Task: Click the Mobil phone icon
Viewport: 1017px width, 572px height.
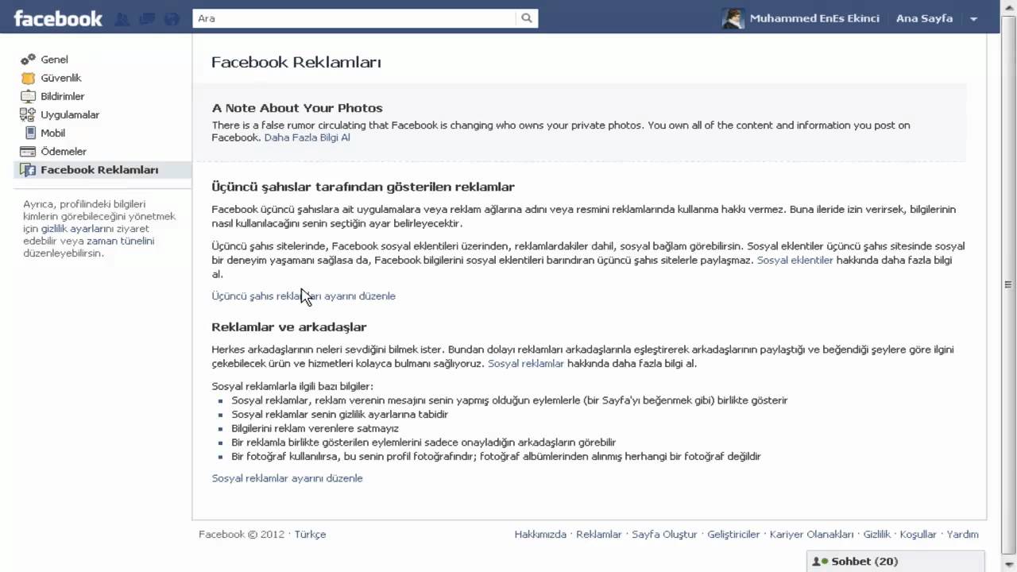Action: tap(31, 133)
